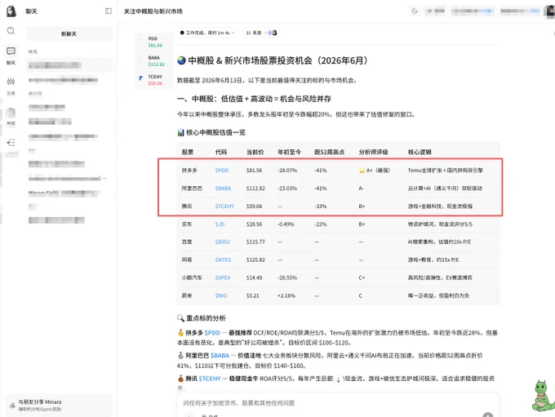The height and width of the screenshot is (417, 555).
Task: Click the 与朋友分享 Minara share banner
Action: point(59,405)
